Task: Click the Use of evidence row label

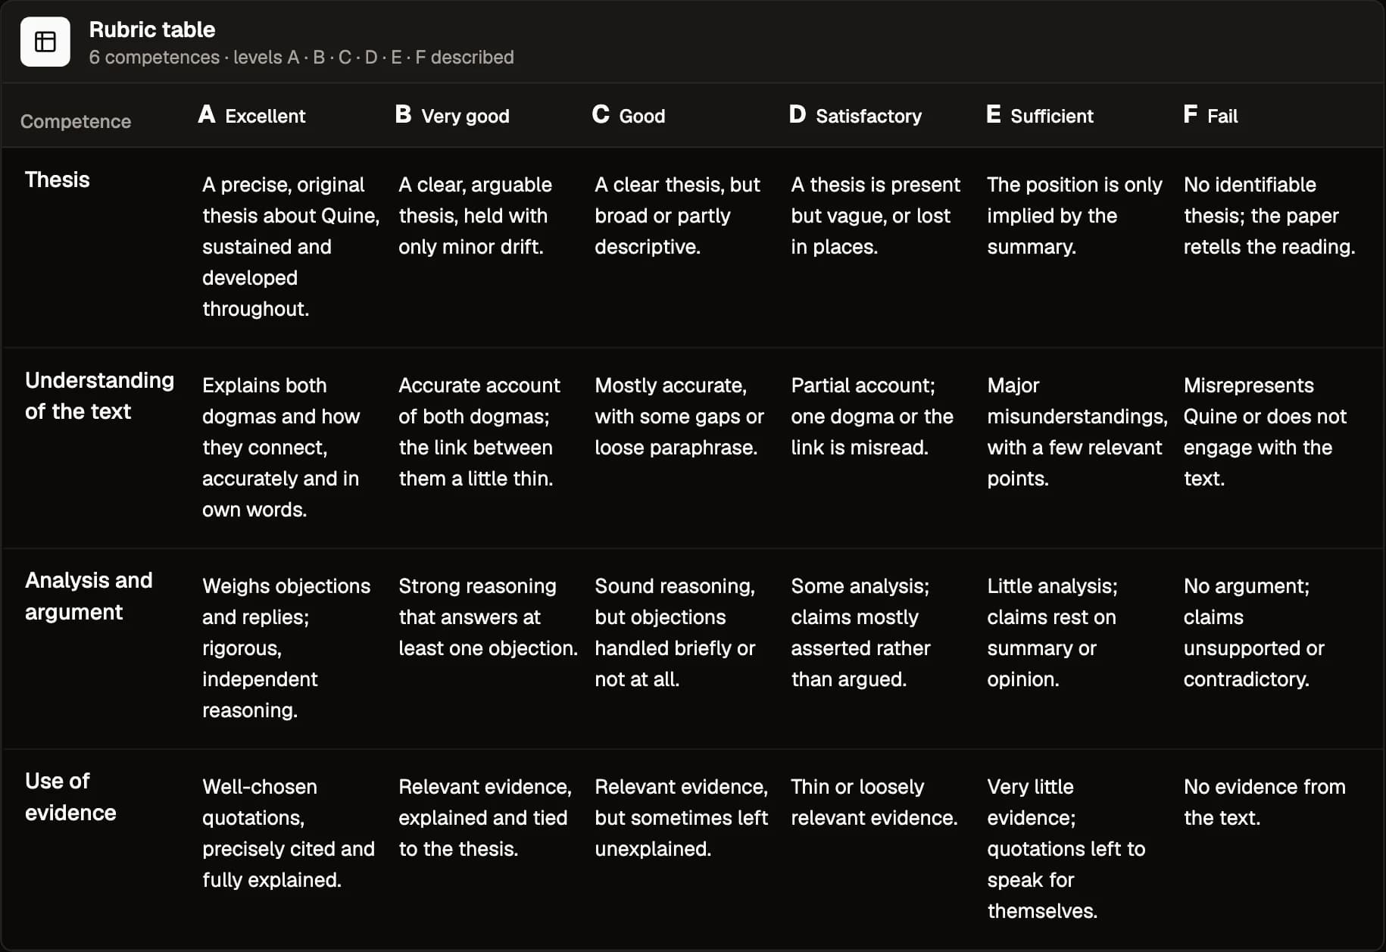Action: (x=70, y=797)
